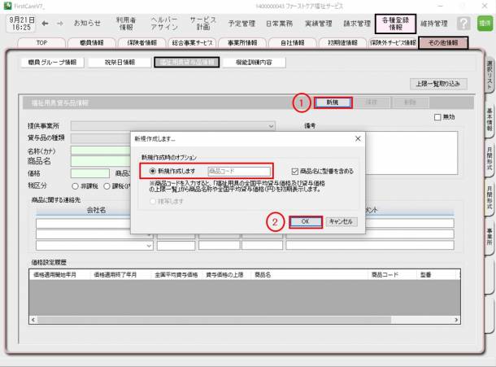Enable the 無効 checkbox
Screen dimensions: 496x367
(x=437, y=117)
